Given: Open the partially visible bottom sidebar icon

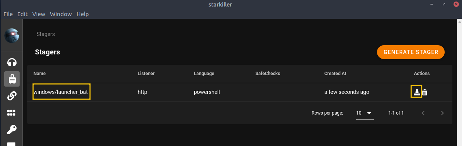Looking at the screenshot, I should tap(12, 144).
